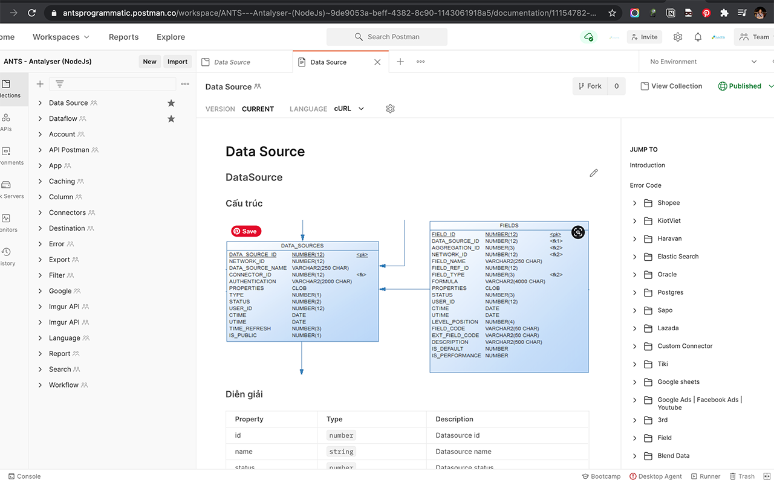Screen dimensions: 774x483
Task: Bookmark this page with the star icon
Action: tap(612, 13)
